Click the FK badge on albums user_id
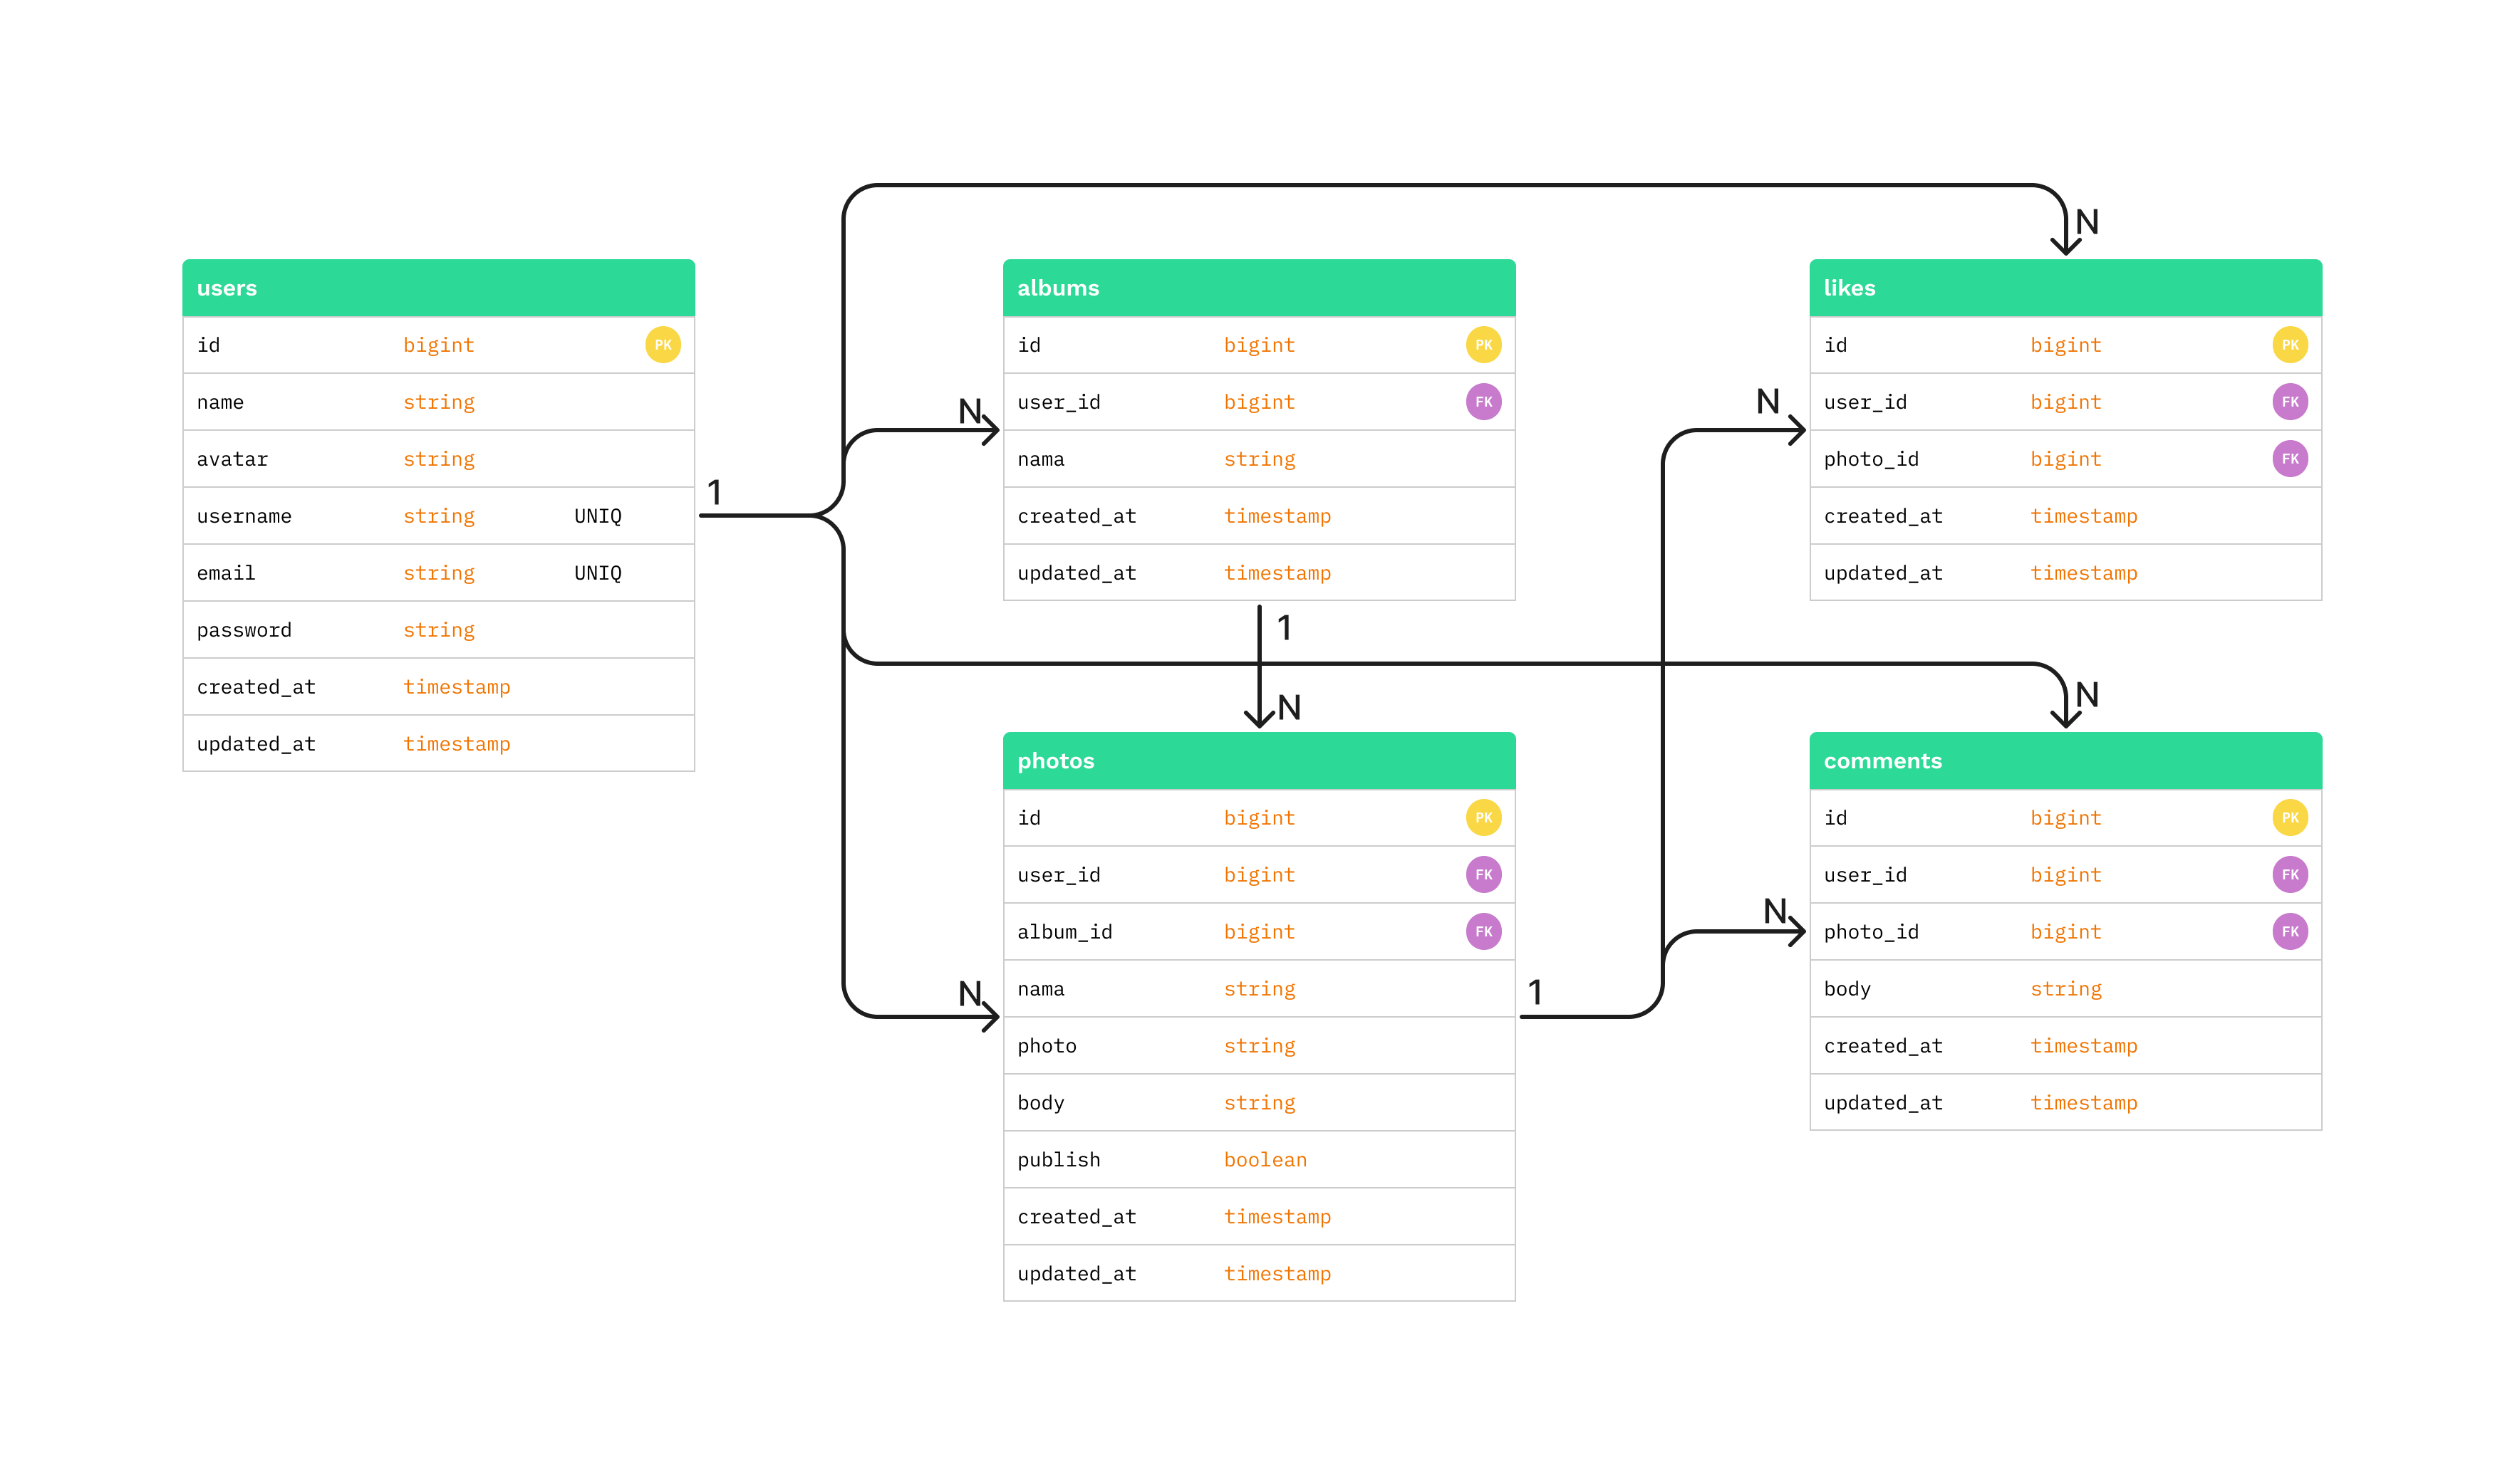 pyautogui.click(x=1483, y=402)
